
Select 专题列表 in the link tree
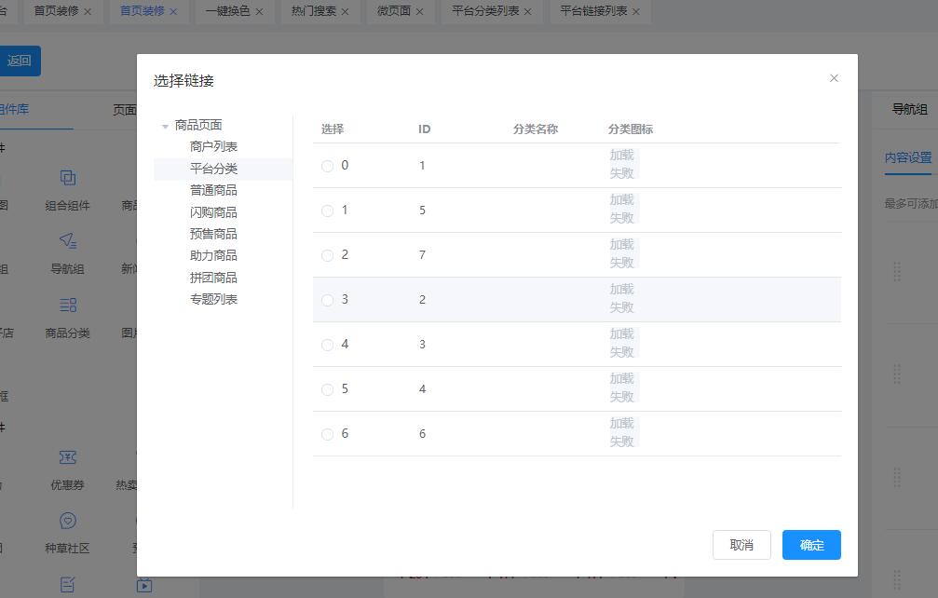click(x=213, y=299)
